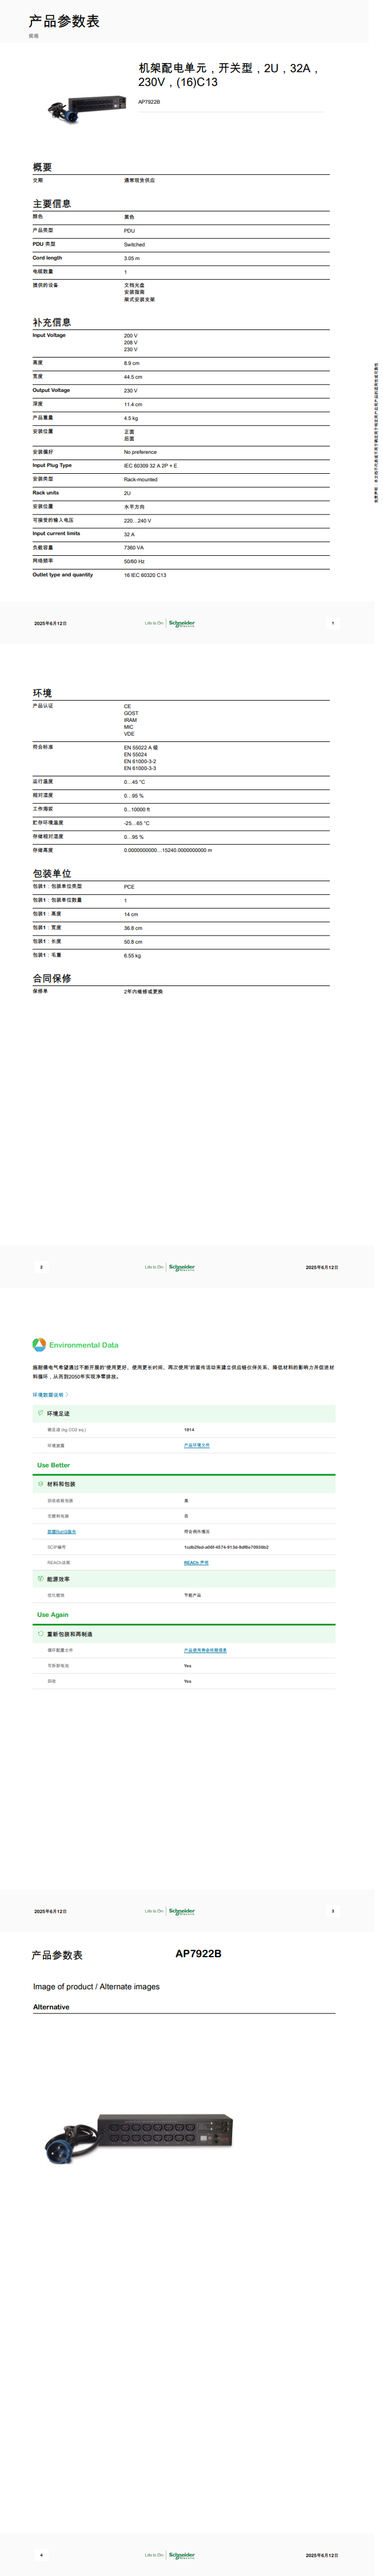Viewport: 383px width, 2576px height.
Task: Click the Use Again heading
Action: tap(53, 1614)
